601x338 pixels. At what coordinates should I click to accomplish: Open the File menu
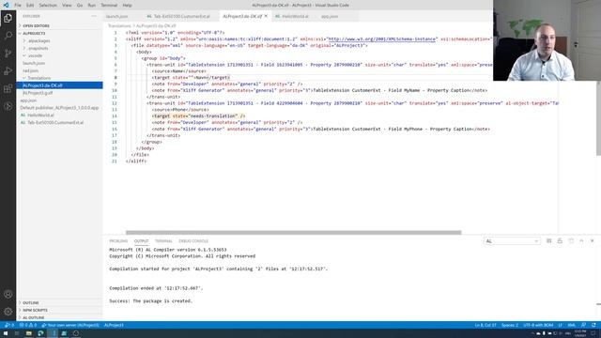click(x=18, y=6)
